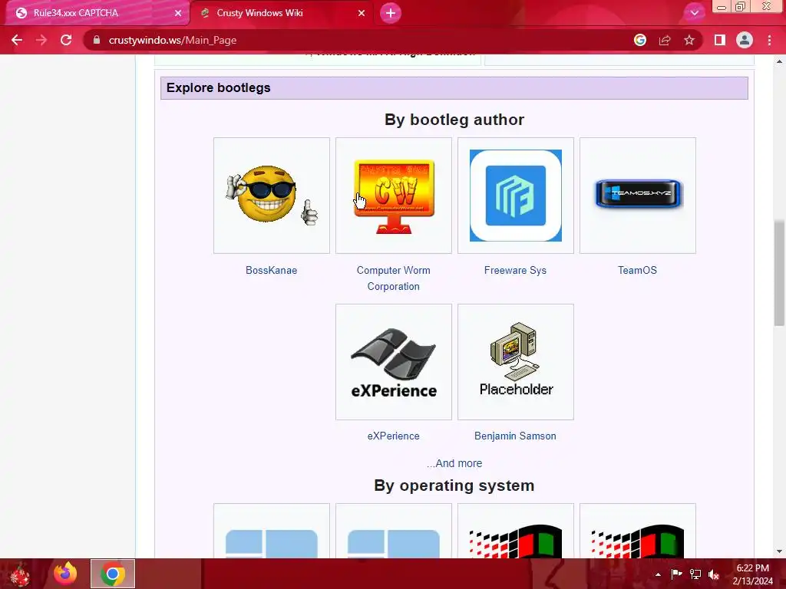The image size is (786, 589).
Task: Close the Crusty Windows Wiki tab
Action: point(362,13)
